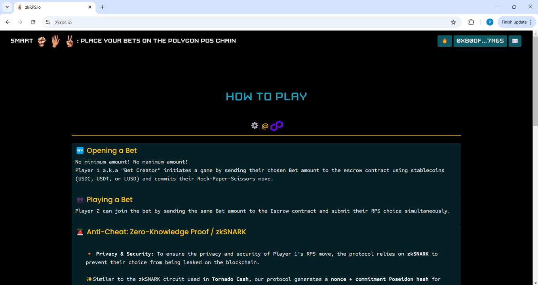Reload the current page
Viewport: 538px width, 285px height.
(x=33, y=22)
